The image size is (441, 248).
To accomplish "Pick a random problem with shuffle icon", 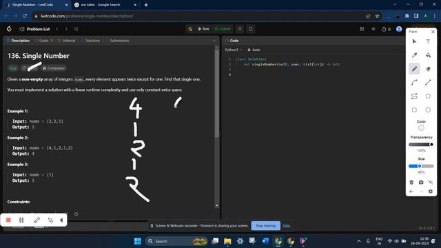I will (76, 29).
